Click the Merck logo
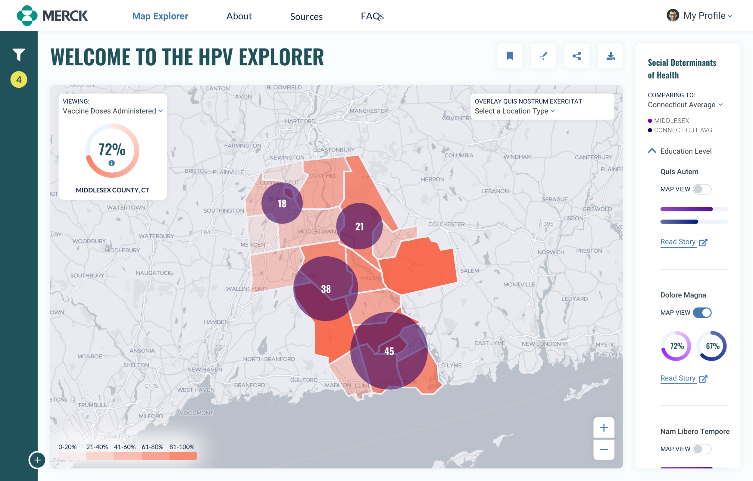This screenshot has width=753, height=481. pyautogui.click(x=52, y=16)
